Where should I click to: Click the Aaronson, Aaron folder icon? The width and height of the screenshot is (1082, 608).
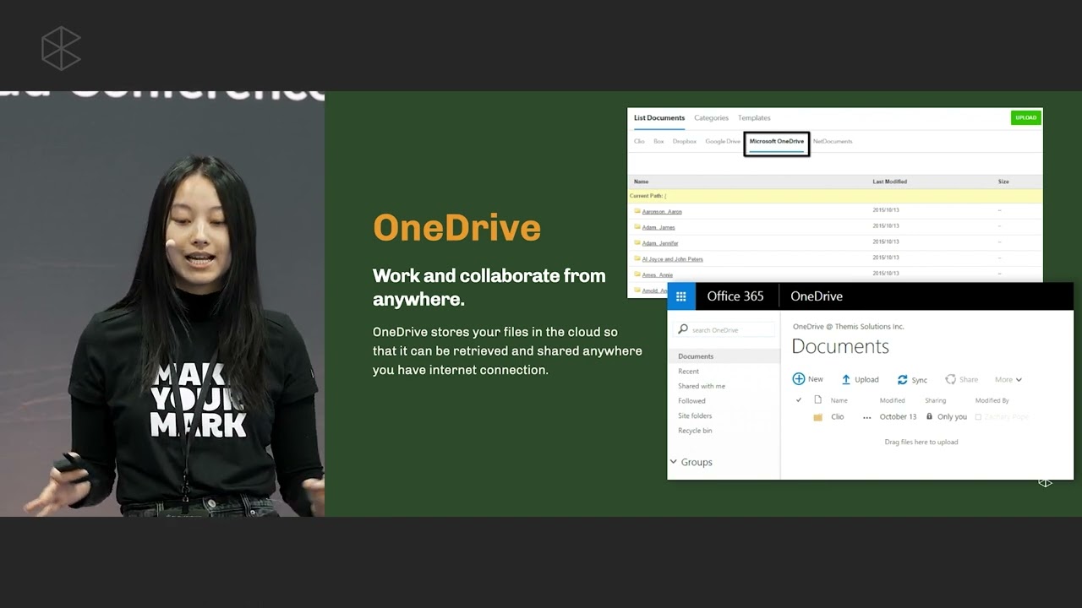(637, 211)
